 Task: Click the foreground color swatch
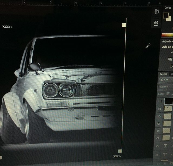click(166, 15)
